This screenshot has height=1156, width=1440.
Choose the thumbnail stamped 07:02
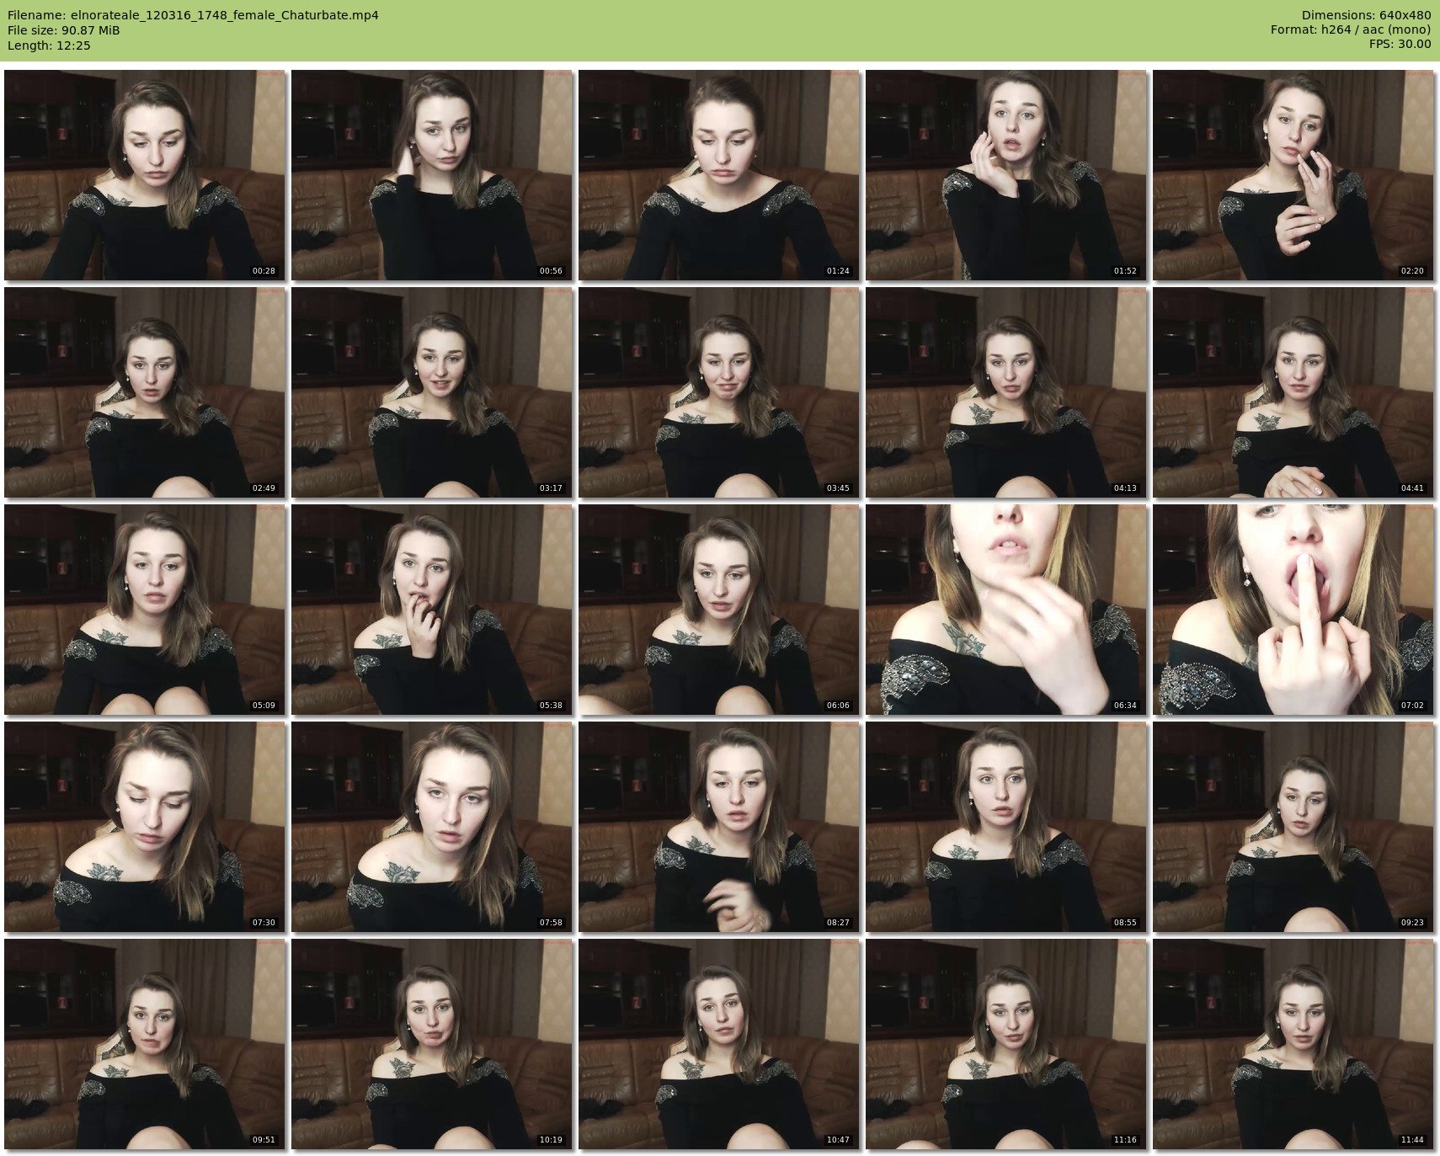coord(1293,610)
